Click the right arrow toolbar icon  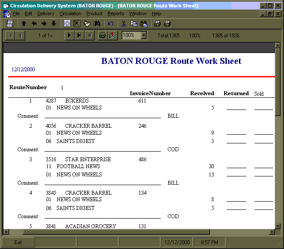(x=44, y=23)
